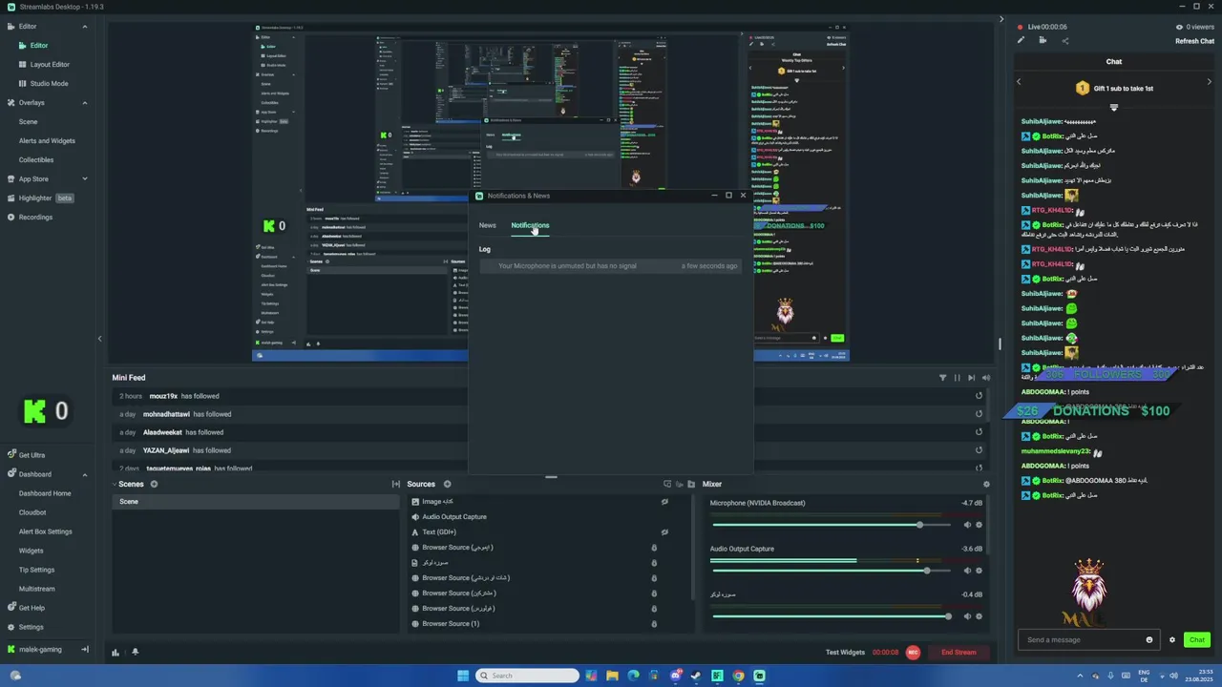Viewport: 1222px width, 687px height.
Task: Collapse left sidebar arrow near preview
Action: 99,339
